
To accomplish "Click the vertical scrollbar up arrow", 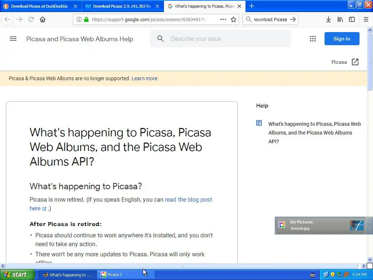I will pyautogui.click(x=370, y=30).
